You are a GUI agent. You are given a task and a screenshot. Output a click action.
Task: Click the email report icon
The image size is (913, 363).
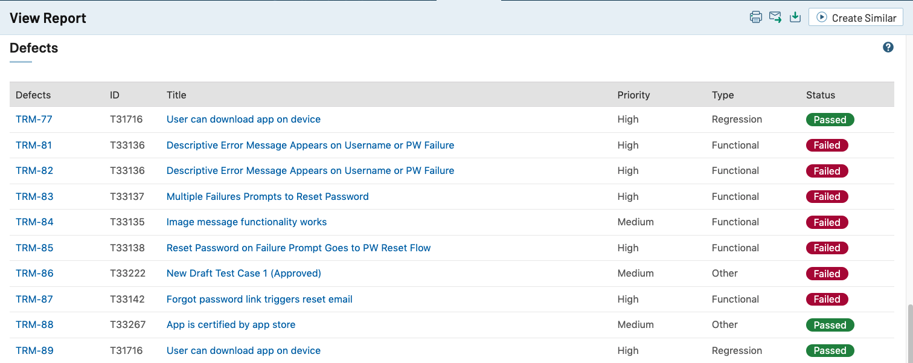tap(775, 18)
